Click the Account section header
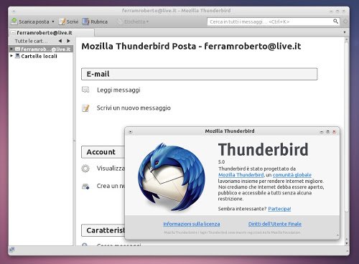359x264 pixels. pos(103,152)
